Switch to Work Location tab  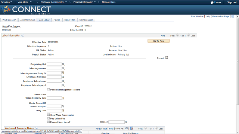[x=9, y=20]
